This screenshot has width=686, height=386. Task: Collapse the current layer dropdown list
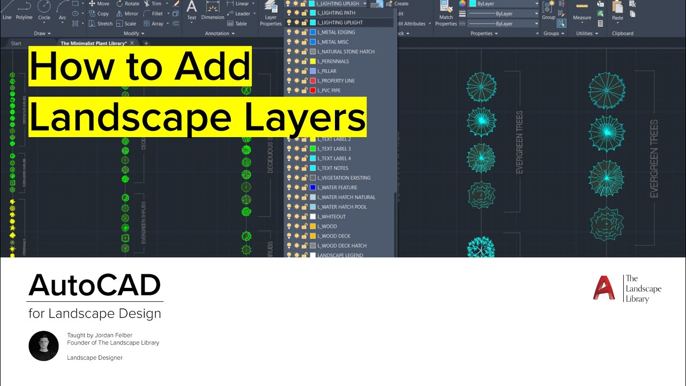point(365,4)
